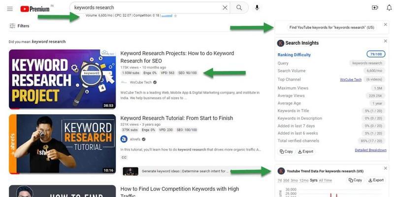Copy the trend data
This screenshot has width=394, height=197.
point(355,180)
